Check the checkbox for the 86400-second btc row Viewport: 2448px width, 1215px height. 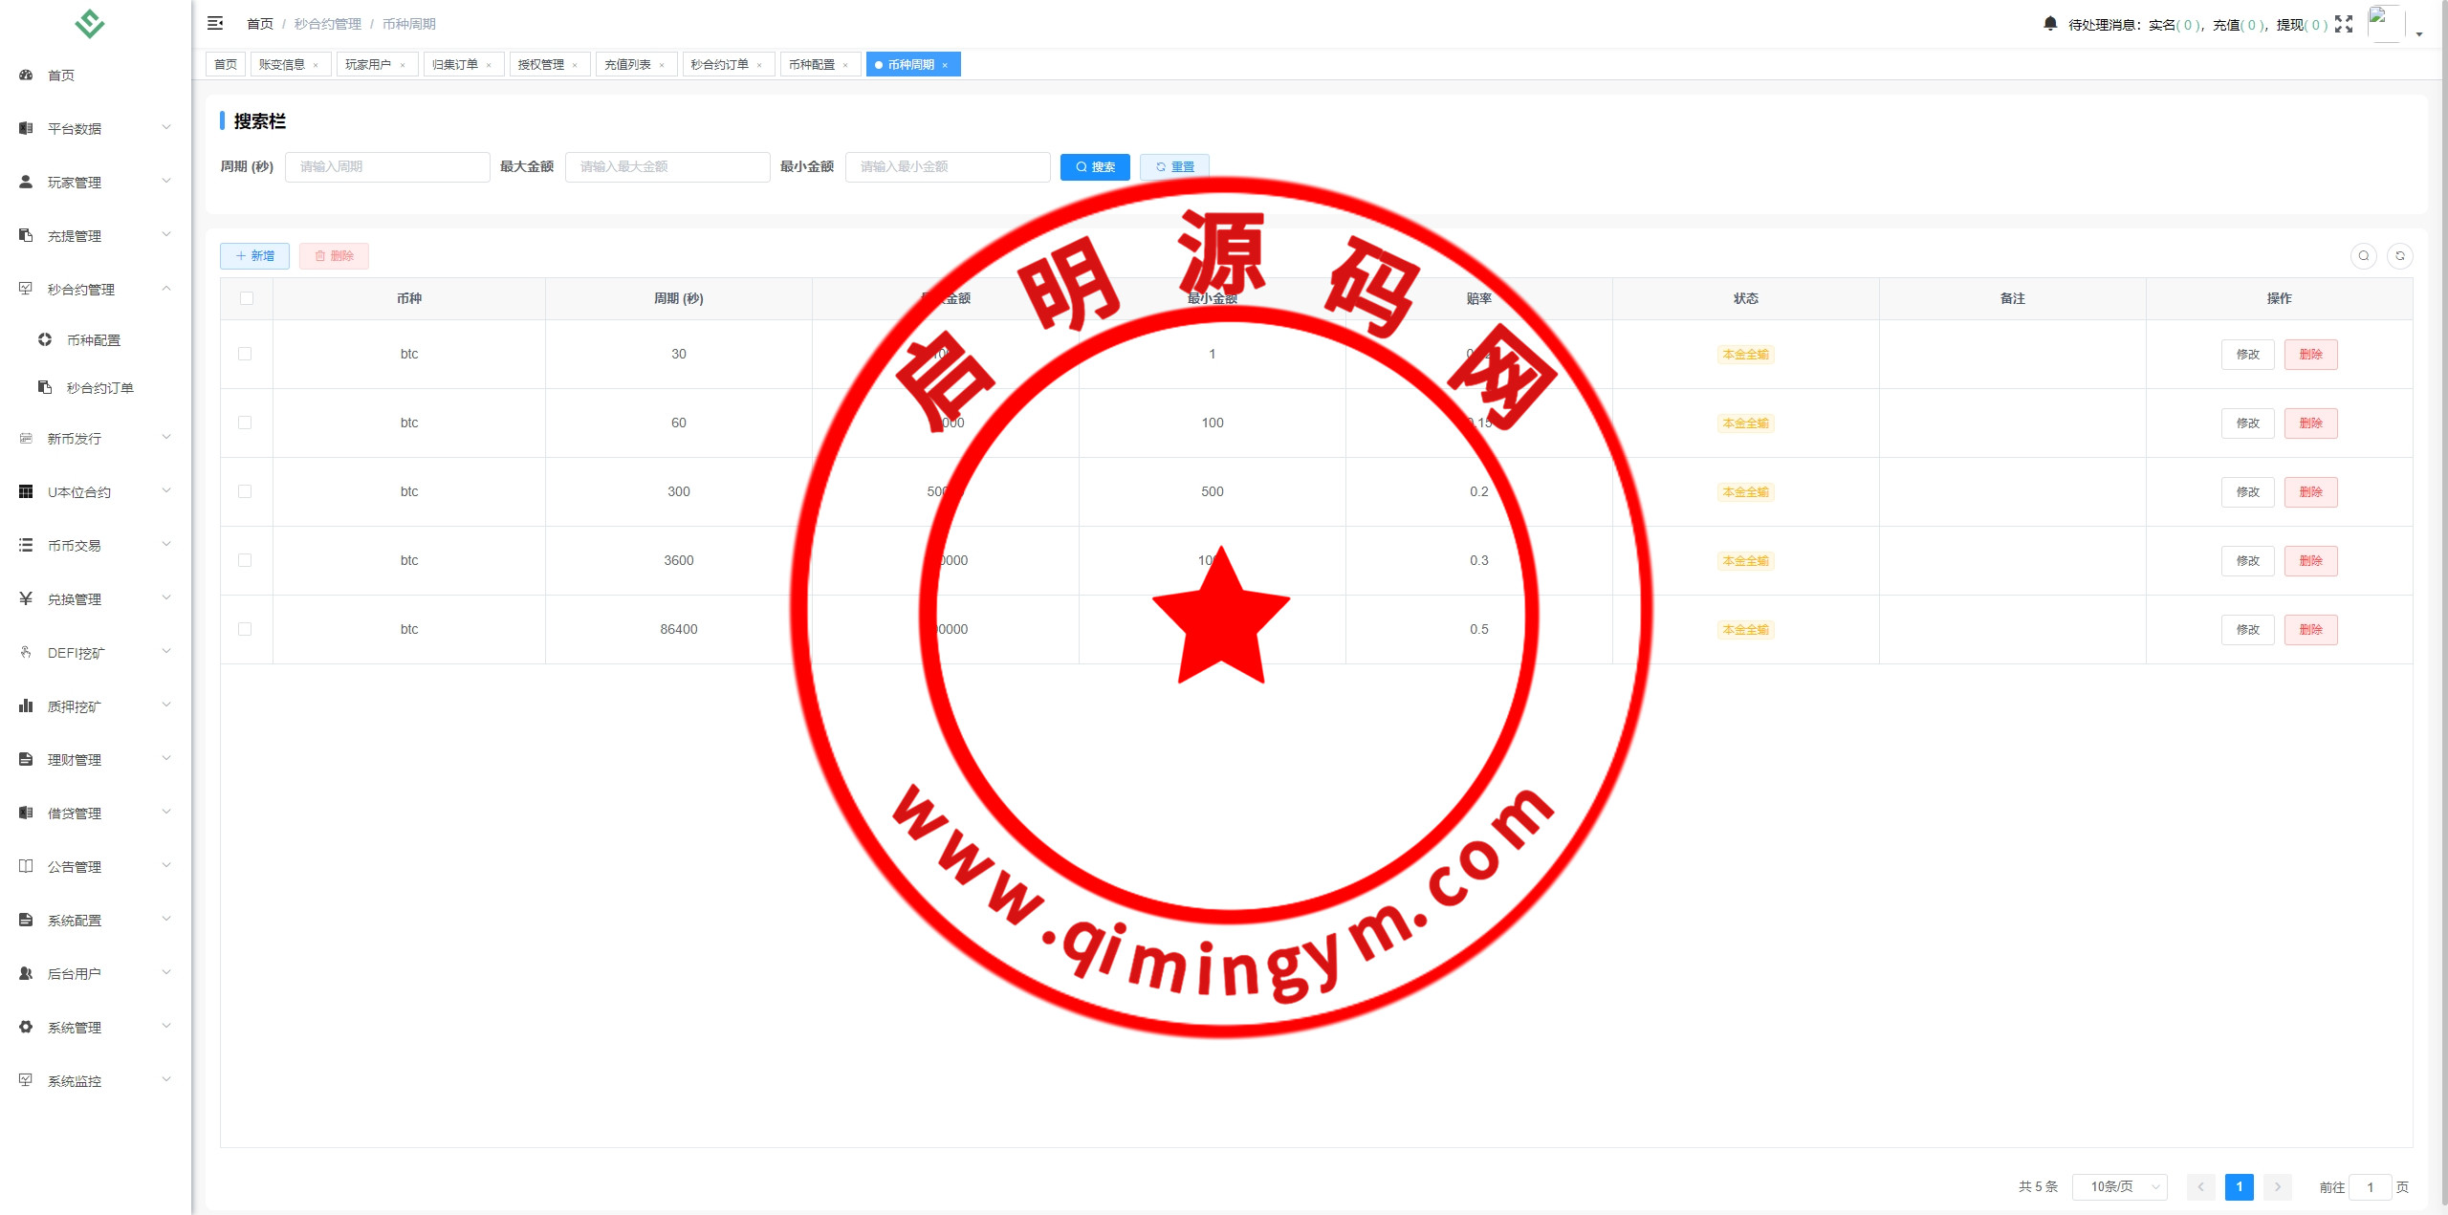(245, 629)
